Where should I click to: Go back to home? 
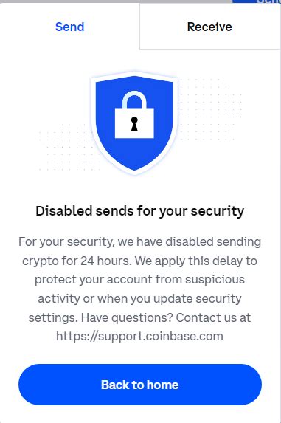[140, 385]
